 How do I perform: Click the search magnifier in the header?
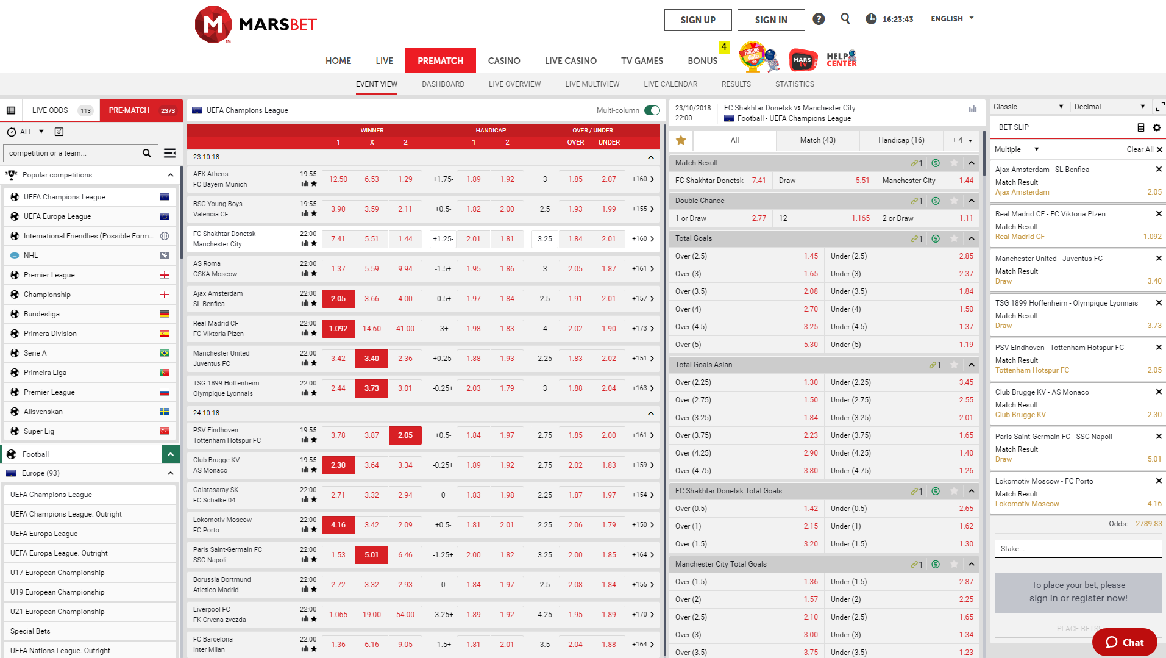click(x=845, y=19)
